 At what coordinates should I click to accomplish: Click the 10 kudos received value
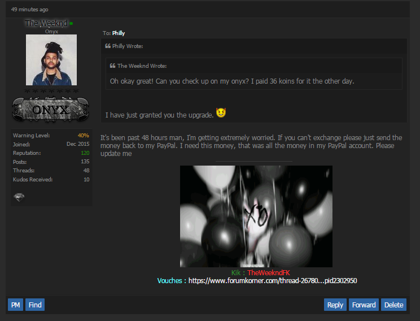click(x=86, y=179)
